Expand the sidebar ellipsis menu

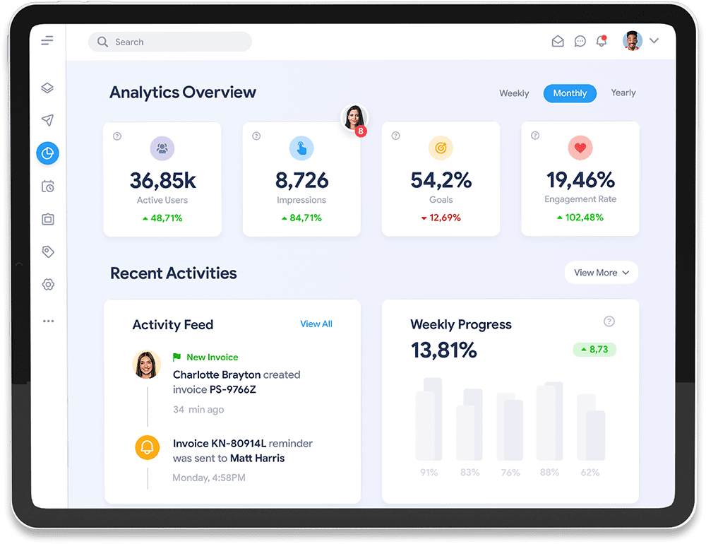click(x=47, y=320)
